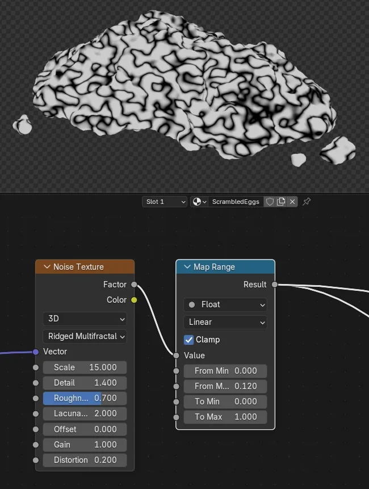Image resolution: width=369 pixels, height=489 pixels.
Task: Open the 3D dimensions dropdown
Action: (85, 319)
